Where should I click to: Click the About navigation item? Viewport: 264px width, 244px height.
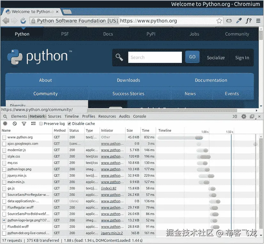tap(45, 80)
